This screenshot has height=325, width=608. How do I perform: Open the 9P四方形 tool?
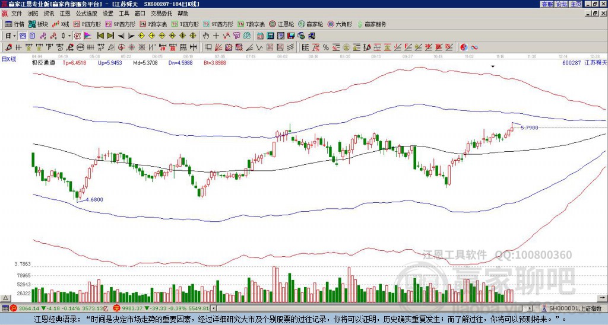(x=120, y=24)
